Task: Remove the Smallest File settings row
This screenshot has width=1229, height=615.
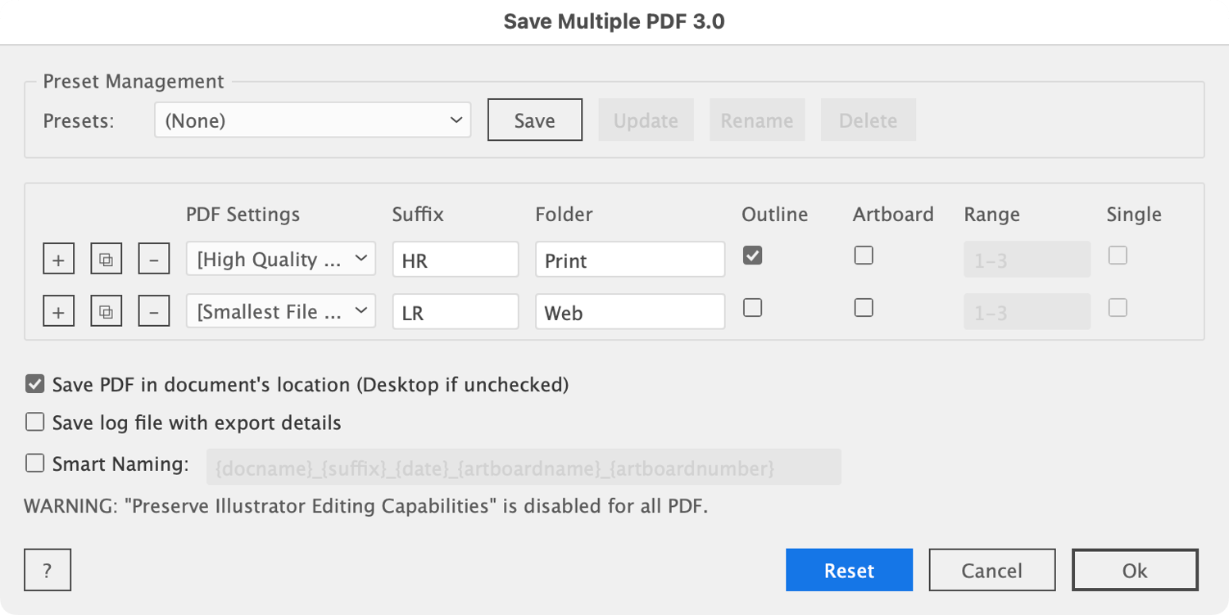Action: click(x=154, y=312)
